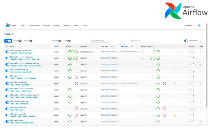Click the red failed runs circle for 400_daily_orchestrator

[77, 83]
